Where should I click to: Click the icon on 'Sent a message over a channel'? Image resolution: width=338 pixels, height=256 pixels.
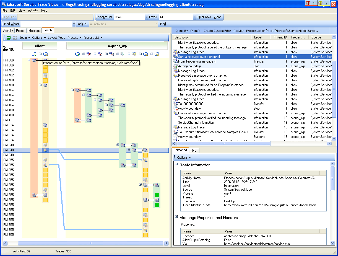coord(175,56)
